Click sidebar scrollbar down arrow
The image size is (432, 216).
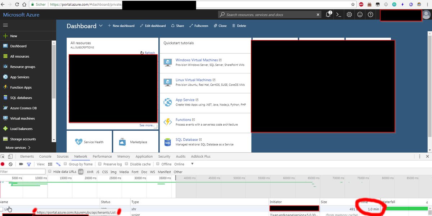pos(54,140)
